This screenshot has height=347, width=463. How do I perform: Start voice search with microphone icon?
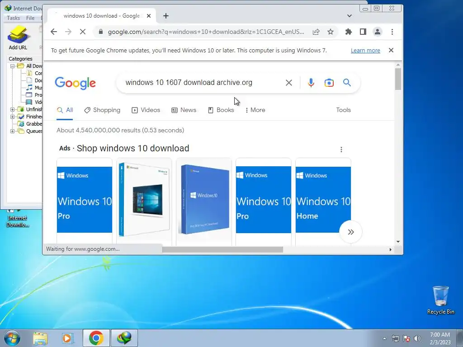(311, 83)
